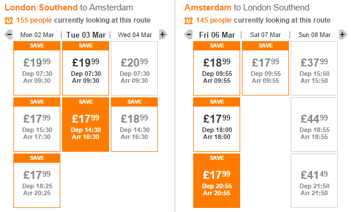Click the alarm clock icon beside 155 people
Screen dimensions: 351x212
click(9, 20)
